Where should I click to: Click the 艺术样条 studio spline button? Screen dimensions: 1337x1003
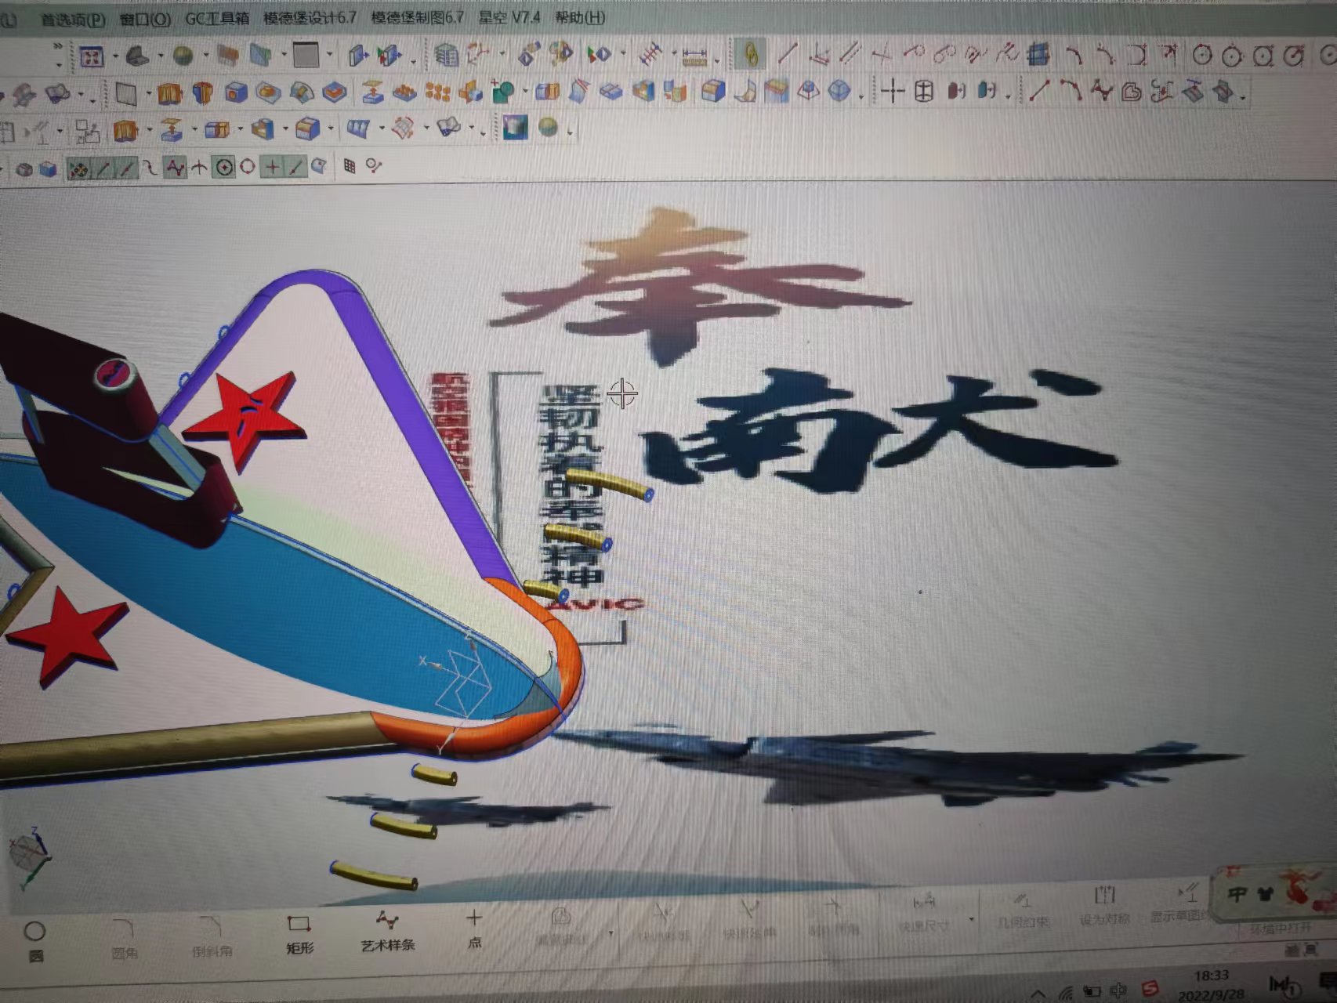[387, 931]
